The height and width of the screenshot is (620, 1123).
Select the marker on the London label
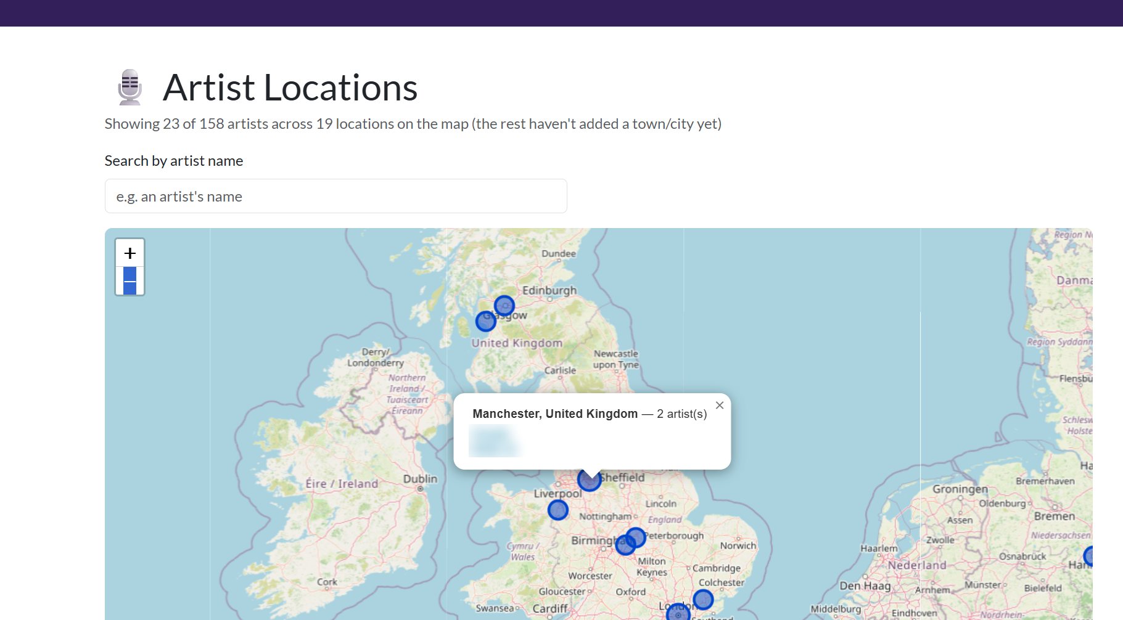click(678, 613)
